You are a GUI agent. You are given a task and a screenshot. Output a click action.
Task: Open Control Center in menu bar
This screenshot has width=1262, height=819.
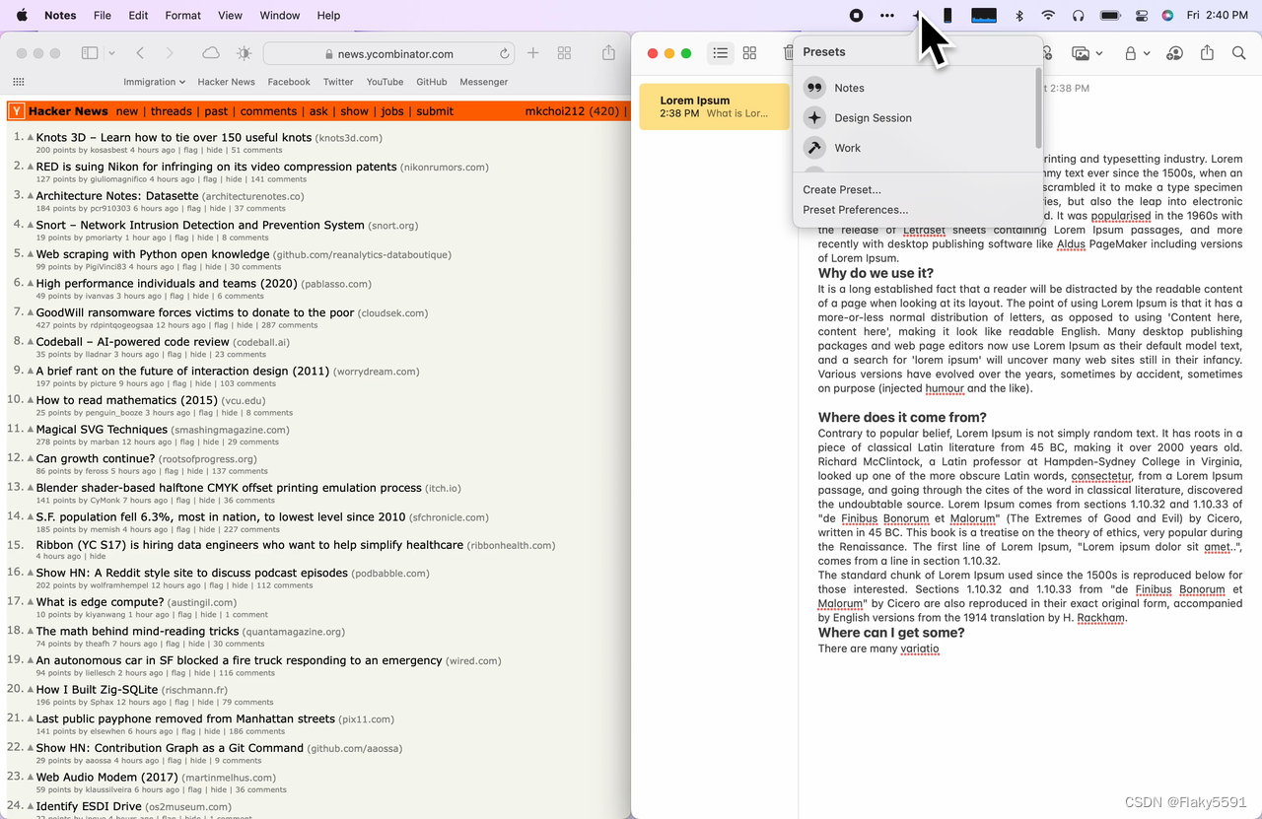coord(1142,15)
